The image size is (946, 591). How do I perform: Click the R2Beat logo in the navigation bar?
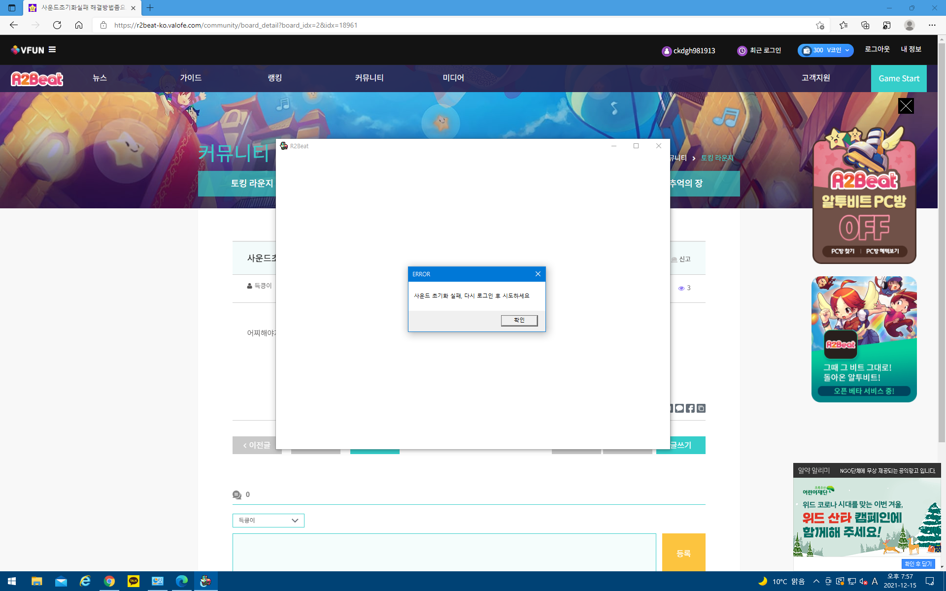[37, 79]
